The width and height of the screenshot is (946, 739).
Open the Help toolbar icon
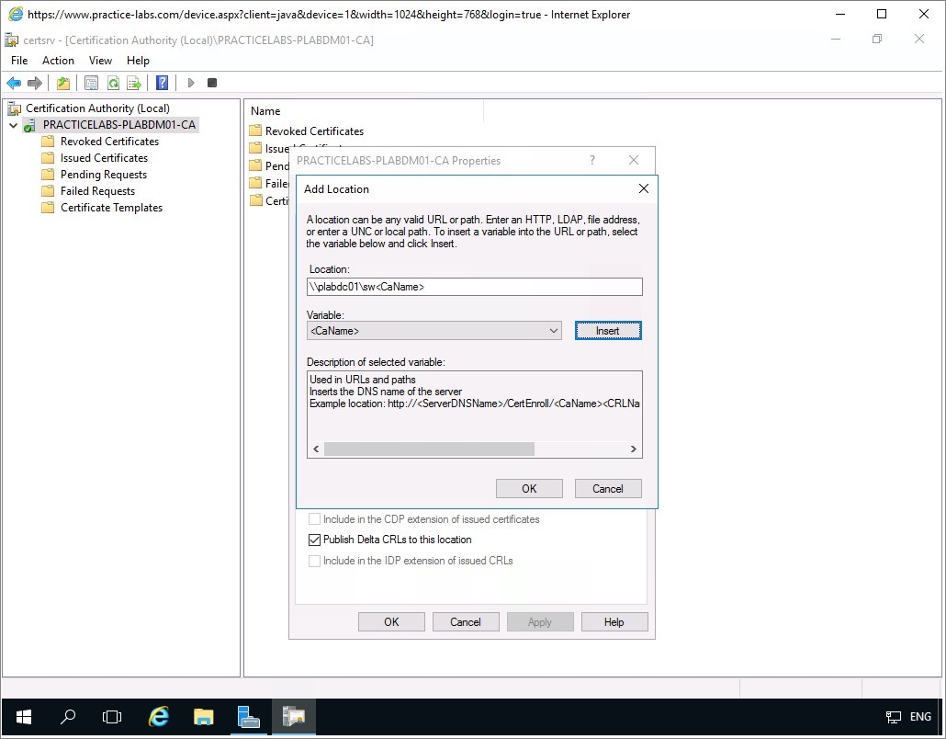point(163,83)
